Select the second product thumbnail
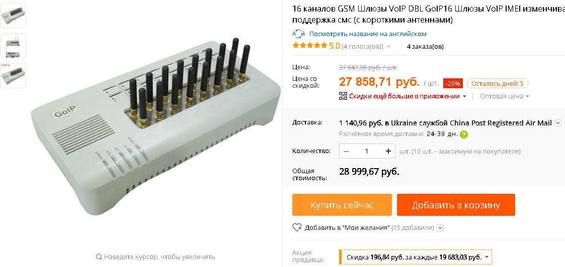565x267 pixels. 13,46
